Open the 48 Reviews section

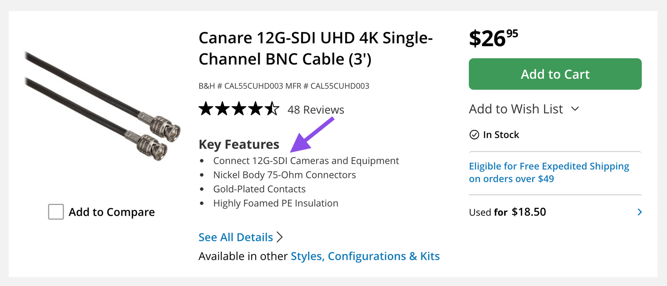316,110
